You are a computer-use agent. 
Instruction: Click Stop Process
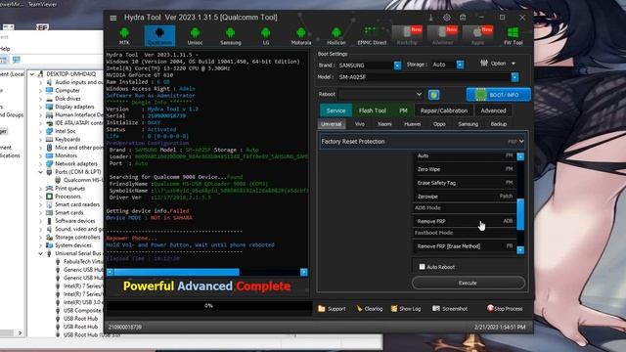coord(505,309)
